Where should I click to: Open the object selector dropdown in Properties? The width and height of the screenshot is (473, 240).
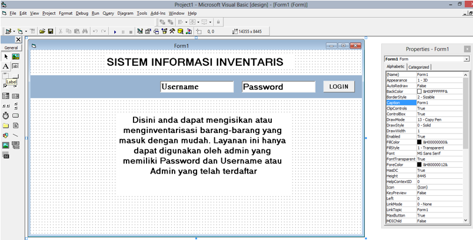coord(467,59)
